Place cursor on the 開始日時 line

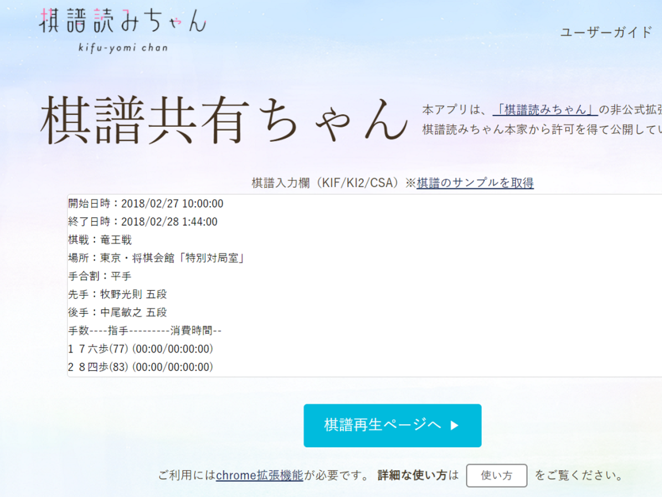tap(146, 204)
